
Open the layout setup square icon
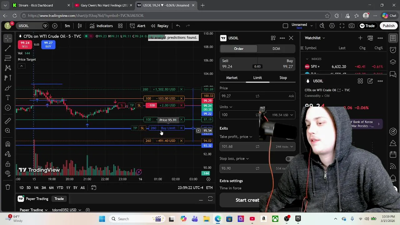coord(285,26)
